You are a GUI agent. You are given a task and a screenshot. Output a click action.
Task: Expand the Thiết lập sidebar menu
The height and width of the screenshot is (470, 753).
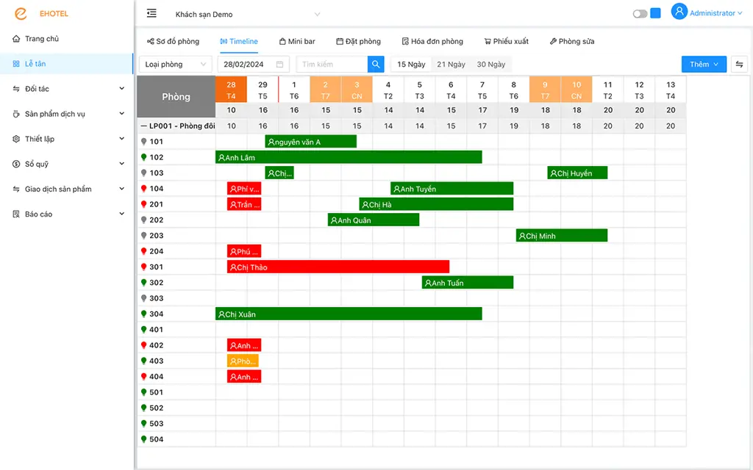tap(67, 139)
